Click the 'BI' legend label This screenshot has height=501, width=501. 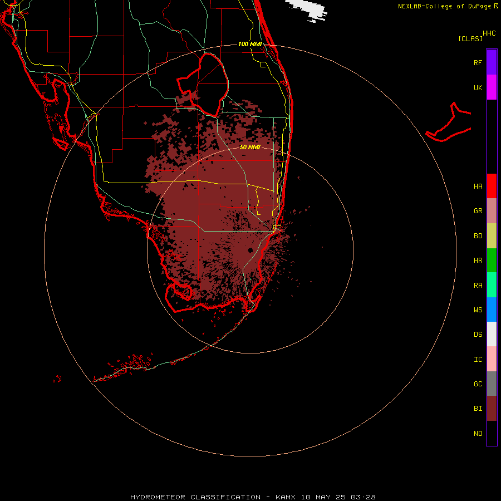(478, 409)
